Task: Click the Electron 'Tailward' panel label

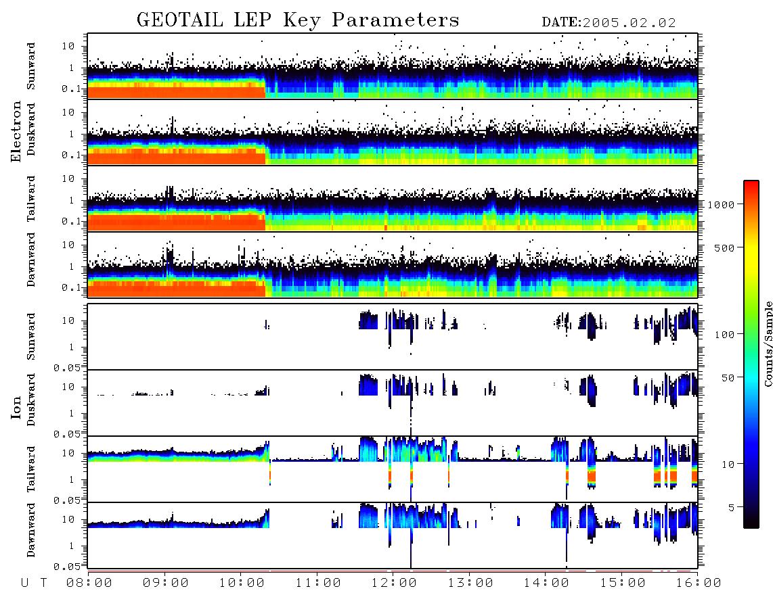Action: pos(31,198)
